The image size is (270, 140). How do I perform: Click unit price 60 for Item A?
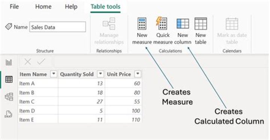click(123, 83)
